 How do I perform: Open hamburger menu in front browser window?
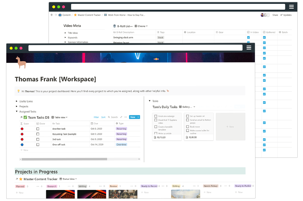(249, 47)
